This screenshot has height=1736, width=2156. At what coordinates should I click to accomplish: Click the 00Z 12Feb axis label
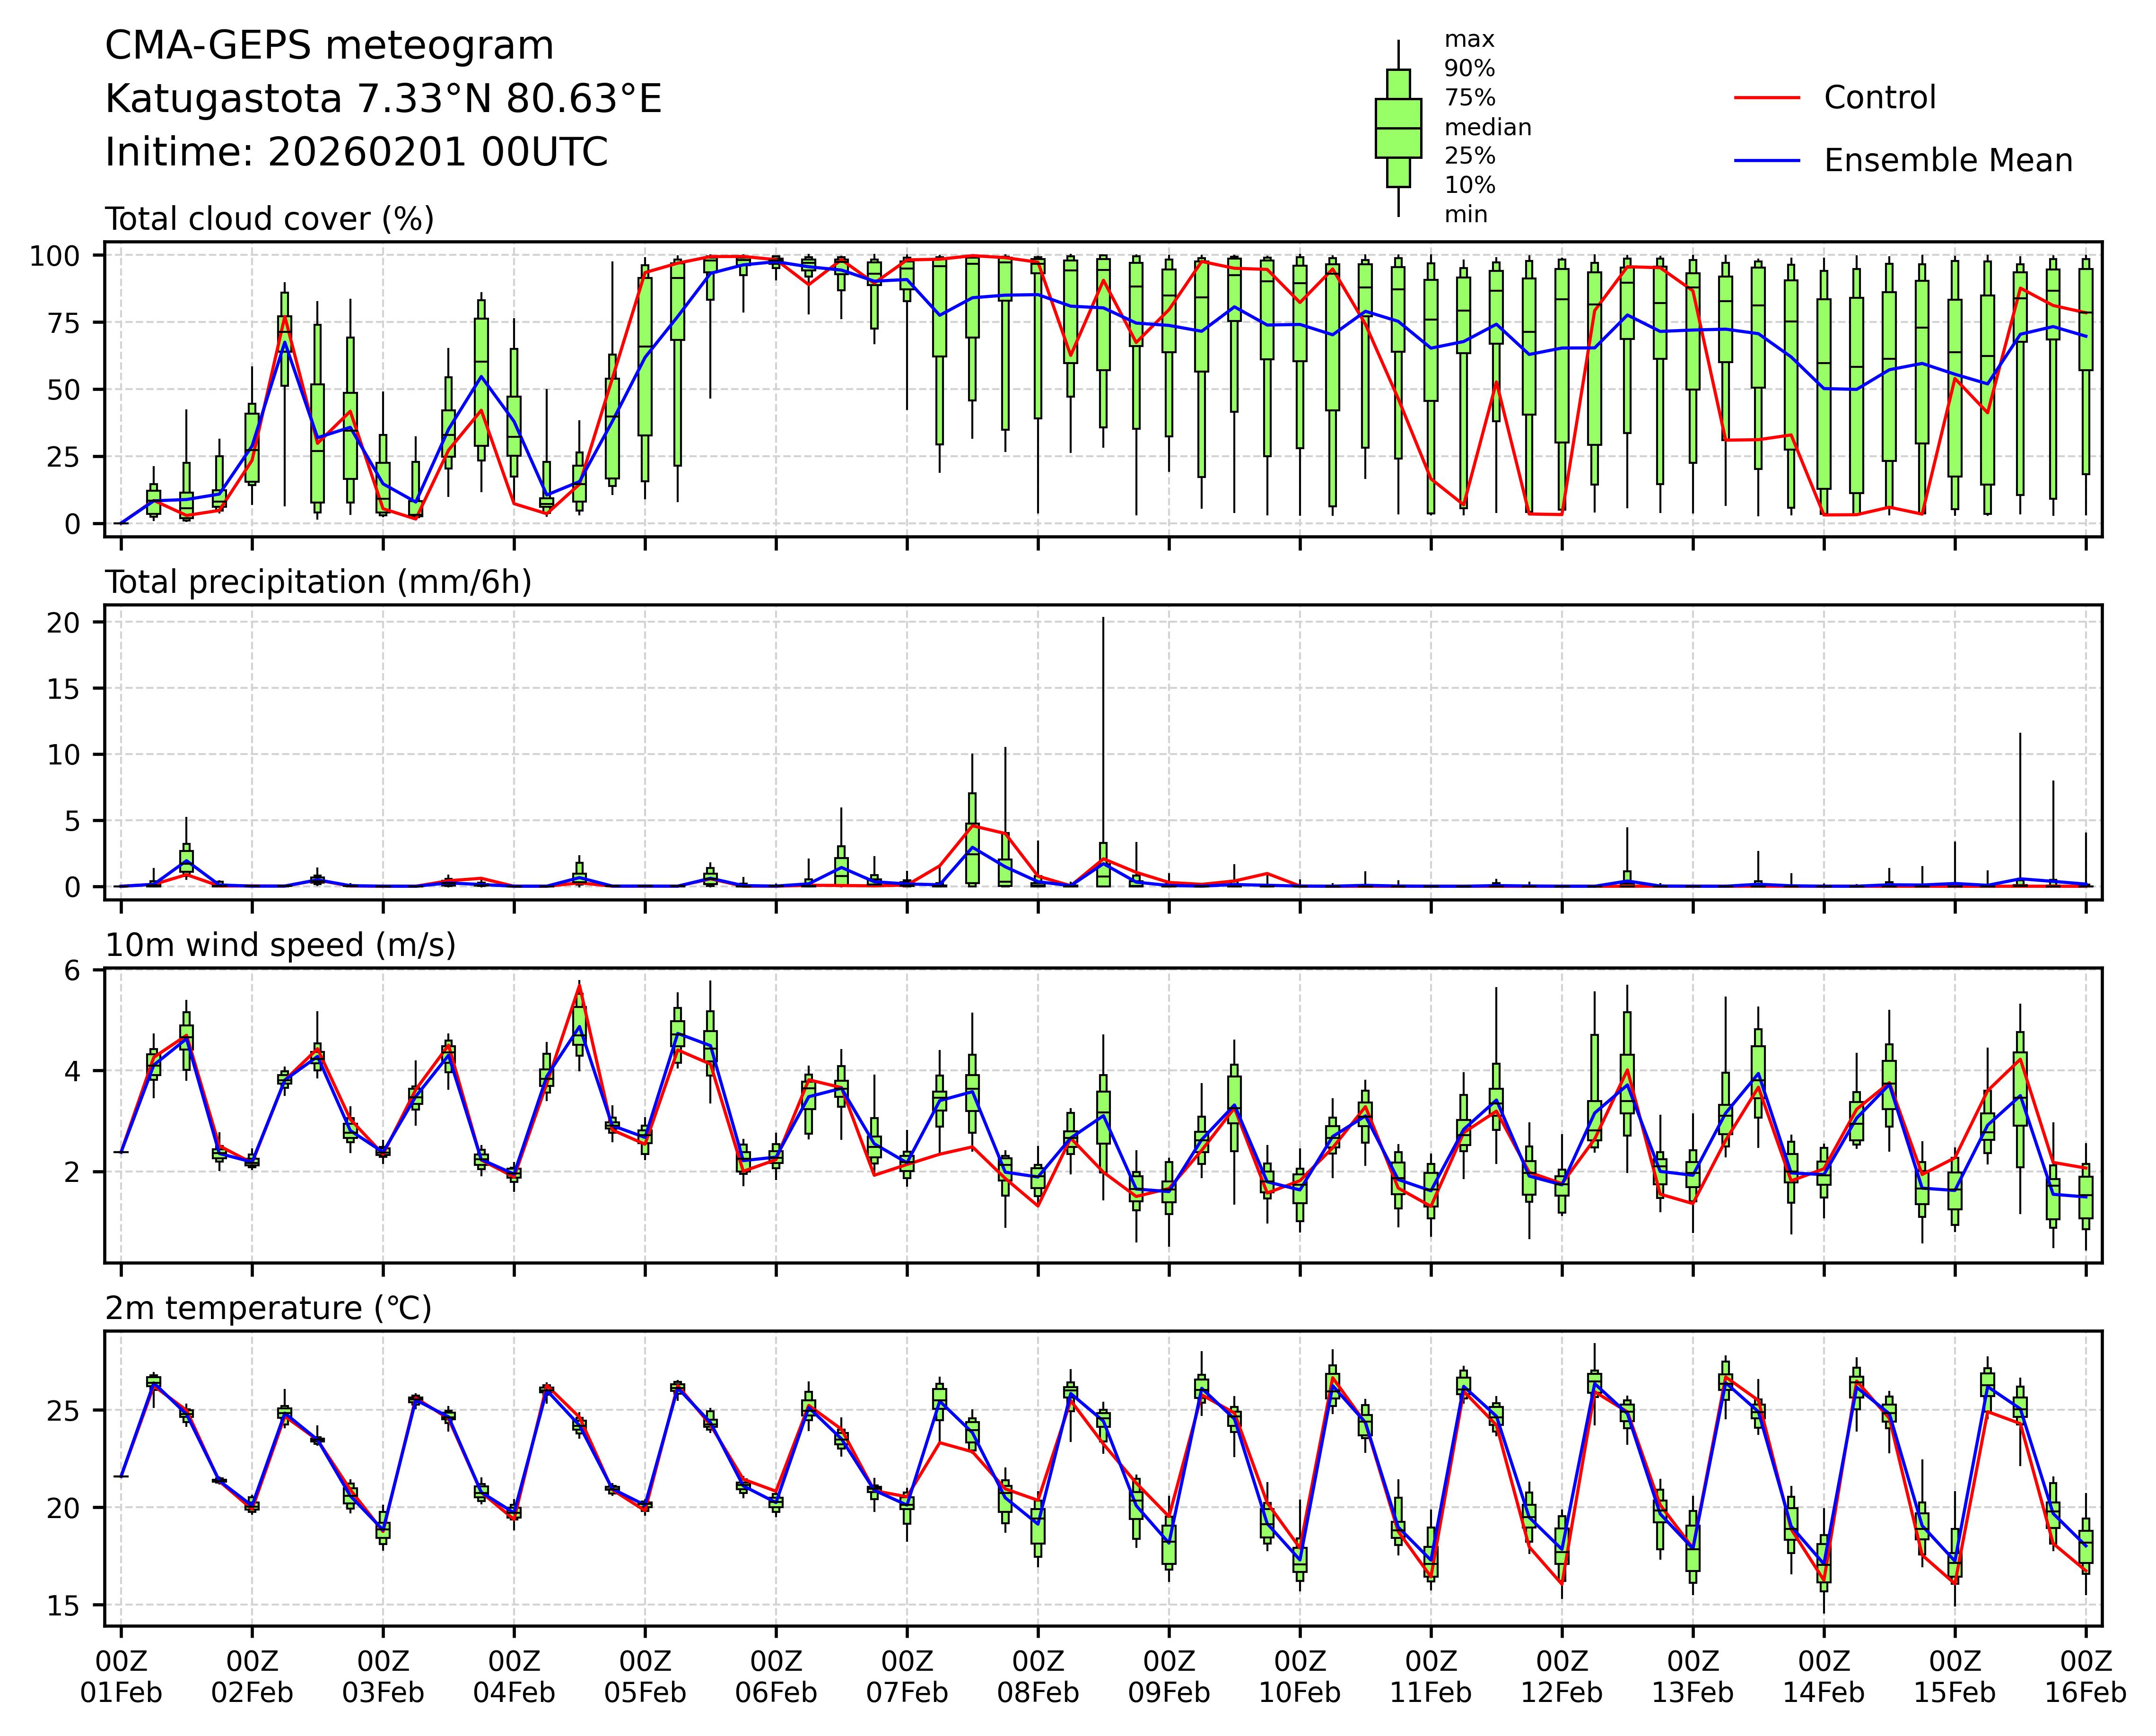click(1562, 1677)
